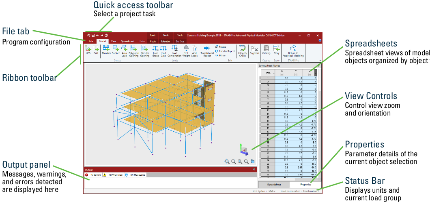Select the Mirror command
The height and width of the screenshot is (204, 430).
point(220,55)
